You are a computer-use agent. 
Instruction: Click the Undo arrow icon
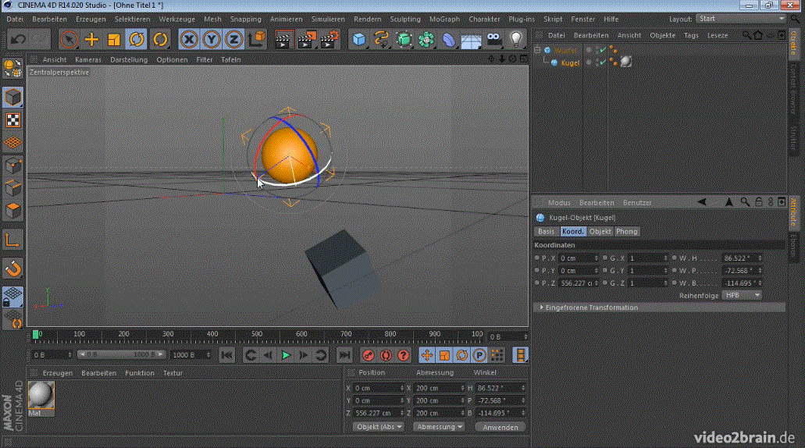18,40
